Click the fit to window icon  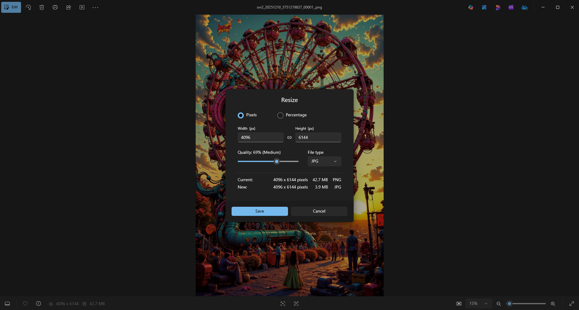(x=459, y=304)
